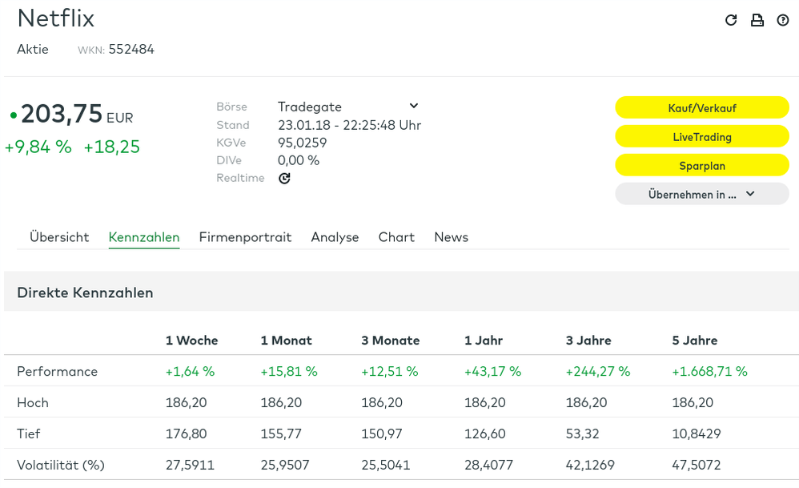Start LiveTrading with the yellow button

tap(701, 136)
